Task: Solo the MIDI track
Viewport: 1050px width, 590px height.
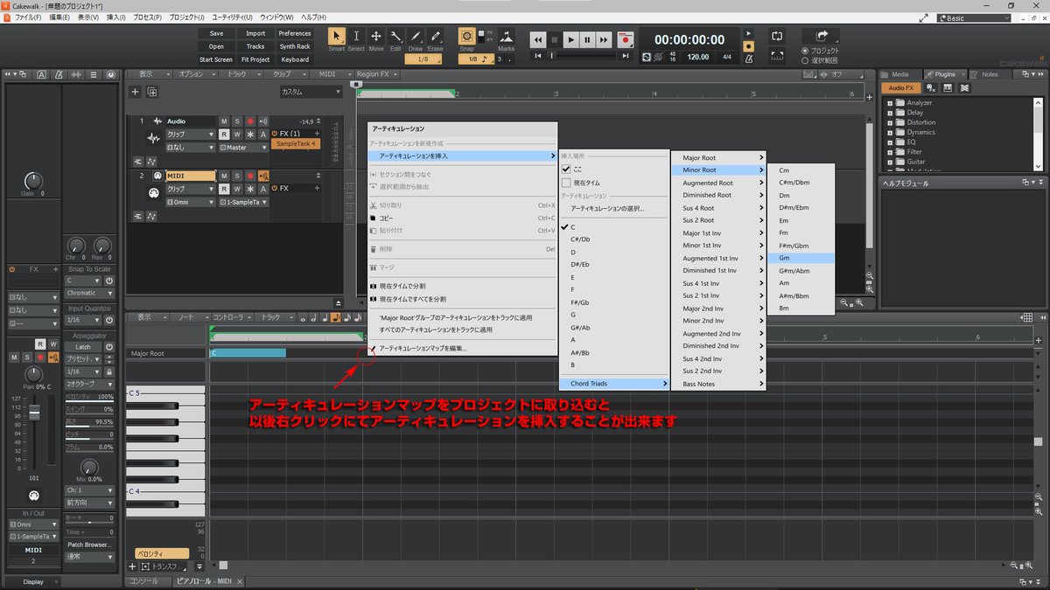Action: pyautogui.click(x=236, y=176)
